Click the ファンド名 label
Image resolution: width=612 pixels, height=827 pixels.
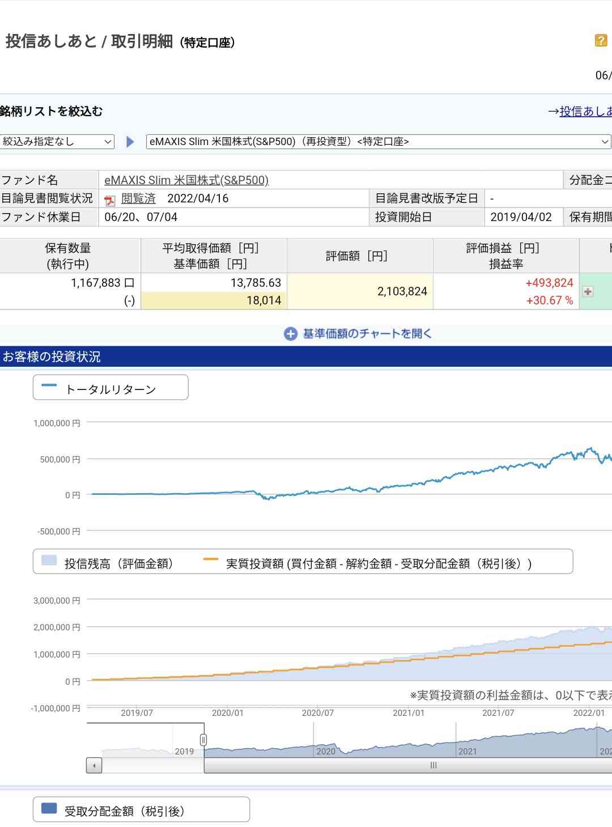pyautogui.click(x=29, y=180)
